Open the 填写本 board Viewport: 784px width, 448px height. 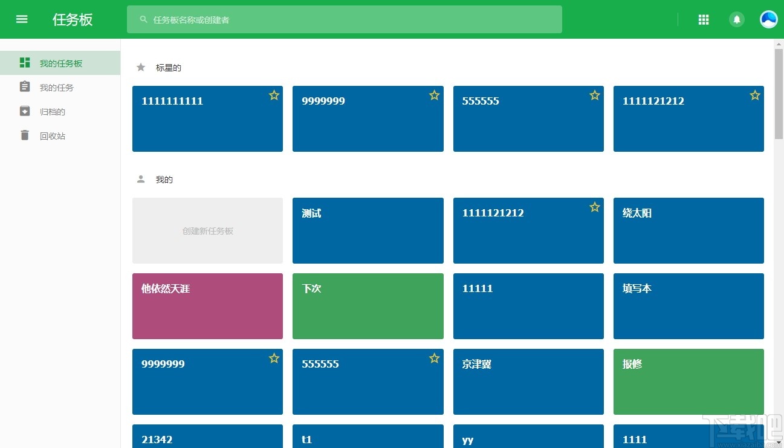pos(688,306)
